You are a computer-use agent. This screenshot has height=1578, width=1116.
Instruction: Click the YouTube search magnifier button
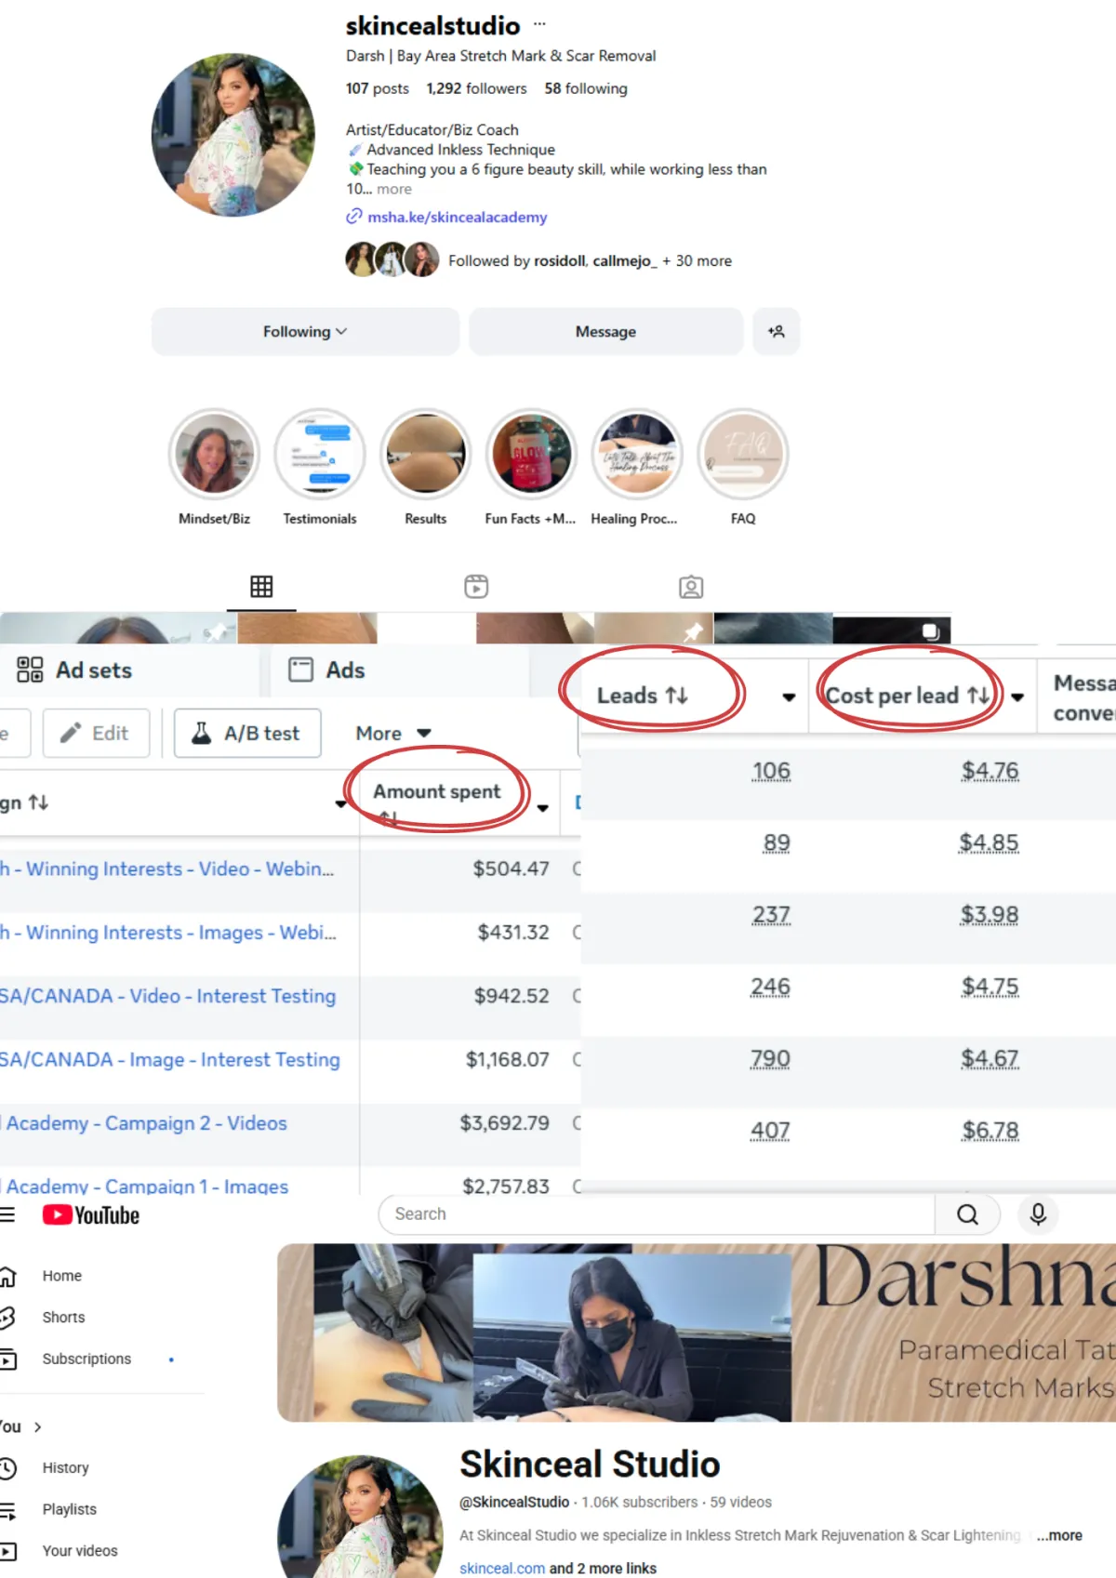pyautogui.click(x=967, y=1213)
